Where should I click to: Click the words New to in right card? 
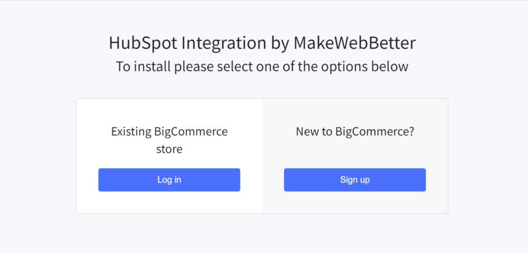[314, 131]
